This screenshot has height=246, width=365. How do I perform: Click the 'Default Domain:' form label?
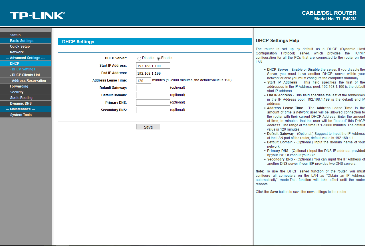114,95
